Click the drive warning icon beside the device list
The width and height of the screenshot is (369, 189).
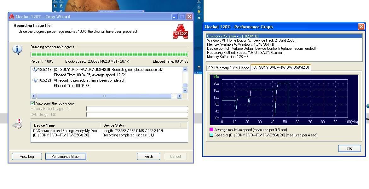(18, 124)
